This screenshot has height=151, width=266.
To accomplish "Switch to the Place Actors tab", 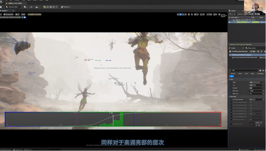I will 252,48.
